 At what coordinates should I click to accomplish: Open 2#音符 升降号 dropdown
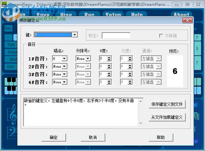tap(88, 66)
